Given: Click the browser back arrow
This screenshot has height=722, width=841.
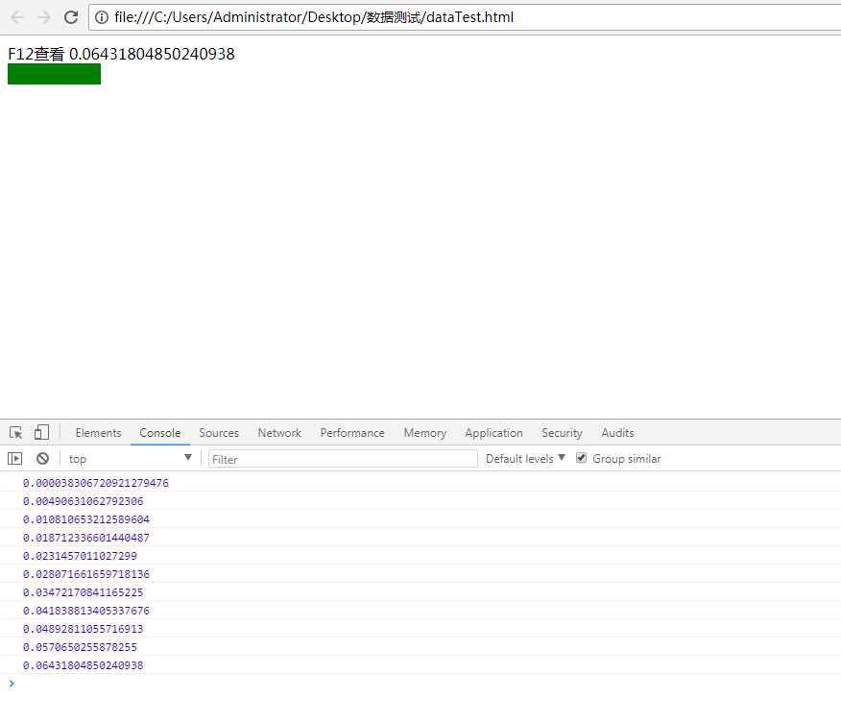Looking at the screenshot, I should [17, 17].
